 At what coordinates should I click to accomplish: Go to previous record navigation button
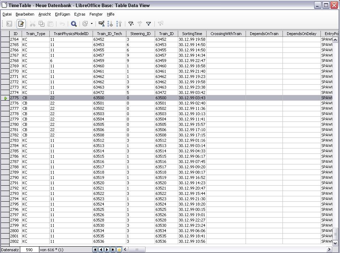[x=101, y=249]
